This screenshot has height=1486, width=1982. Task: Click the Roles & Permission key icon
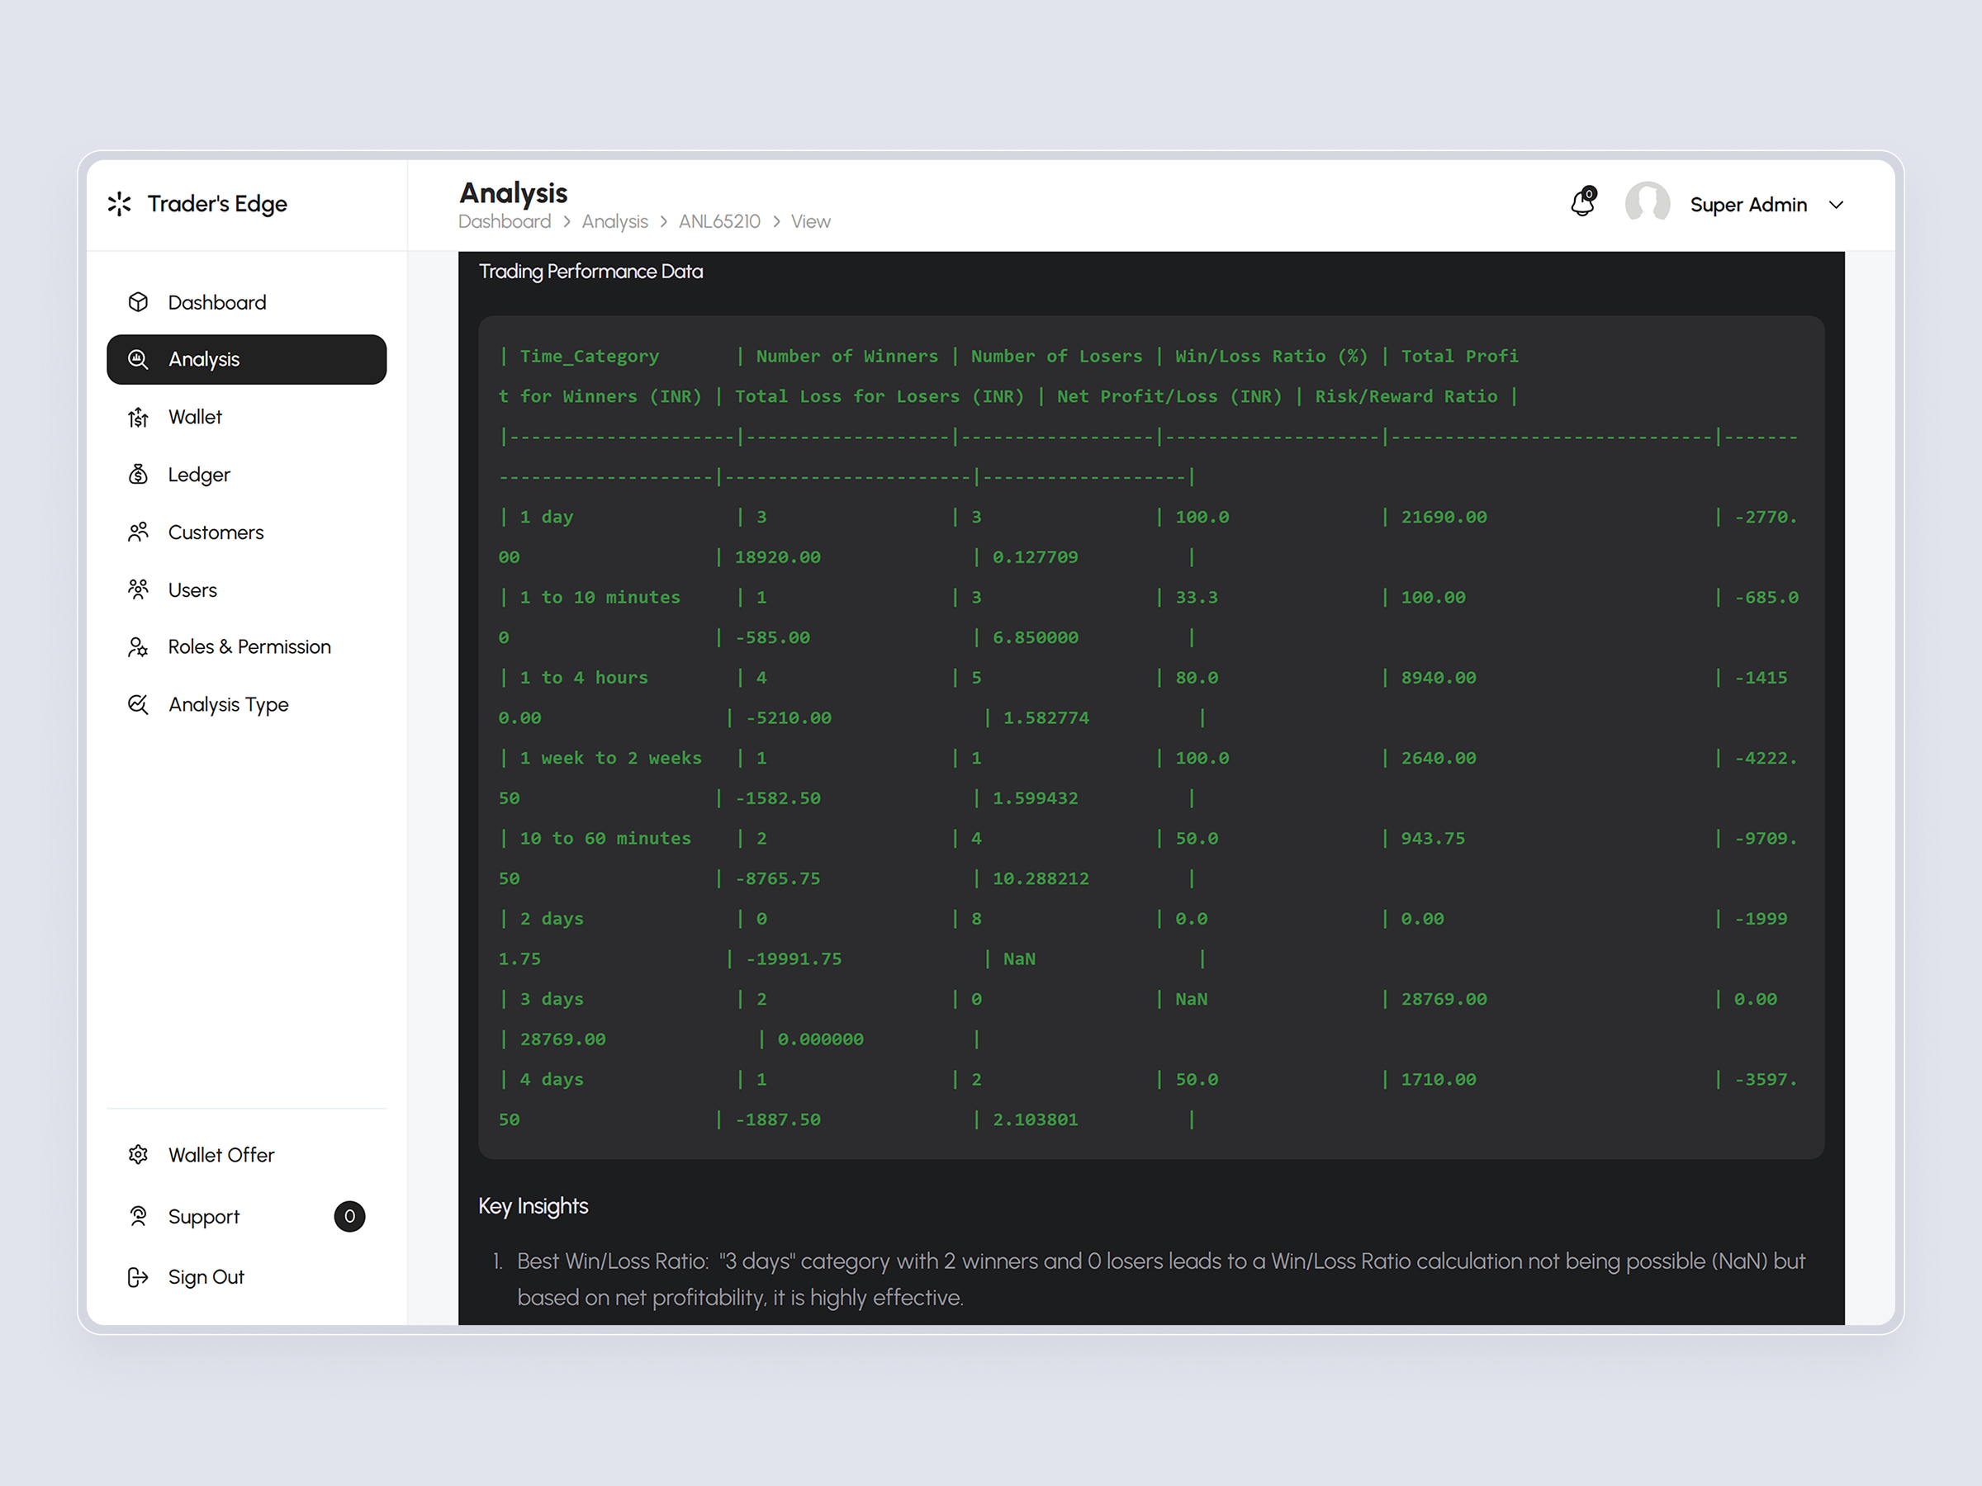click(x=139, y=646)
